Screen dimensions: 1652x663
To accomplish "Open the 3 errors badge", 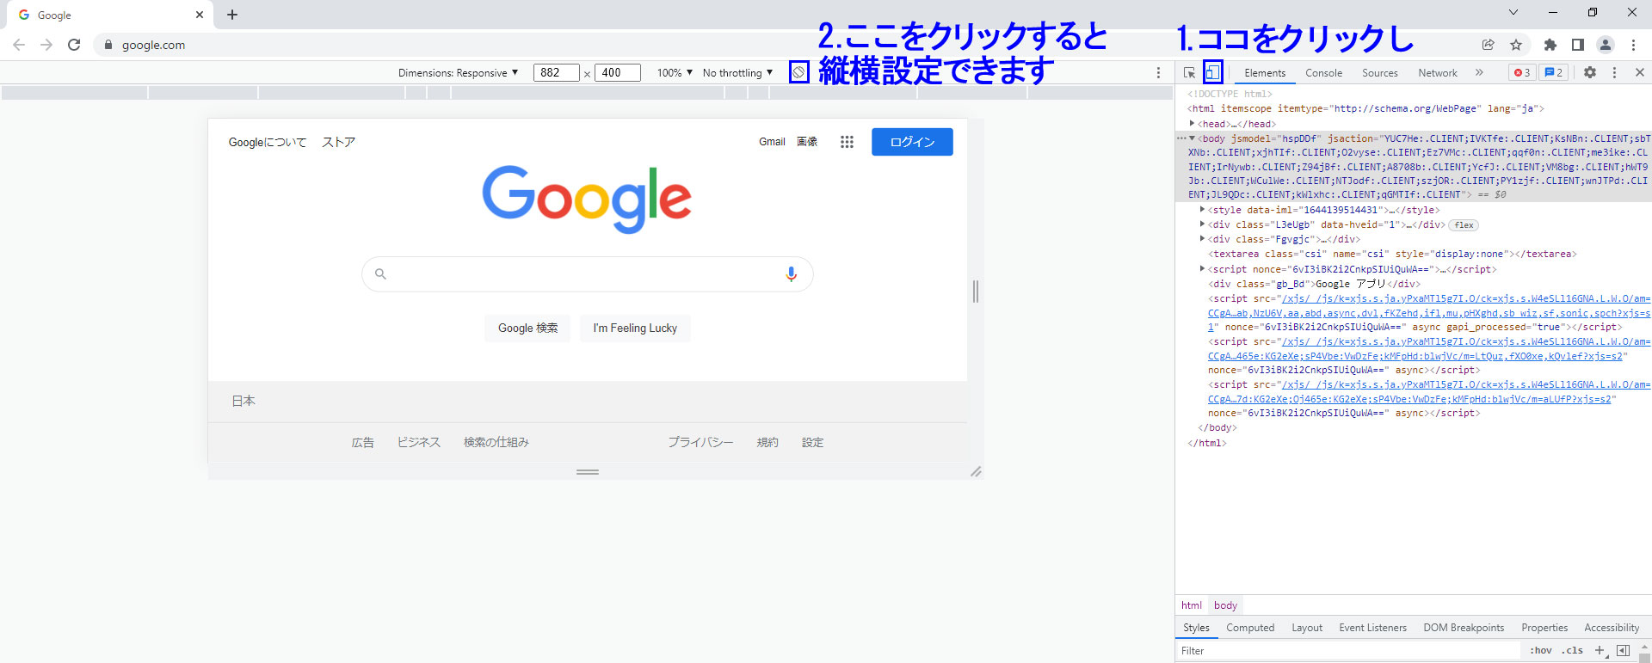I will tap(1522, 73).
